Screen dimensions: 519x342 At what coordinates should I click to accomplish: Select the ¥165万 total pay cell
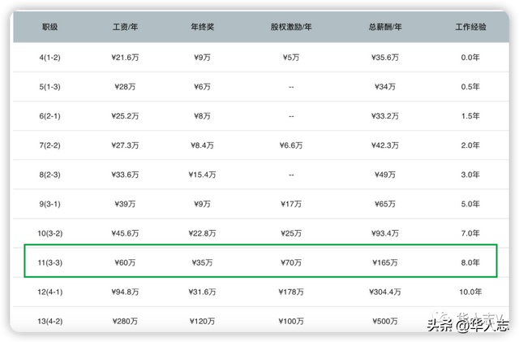pyautogui.click(x=385, y=262)
